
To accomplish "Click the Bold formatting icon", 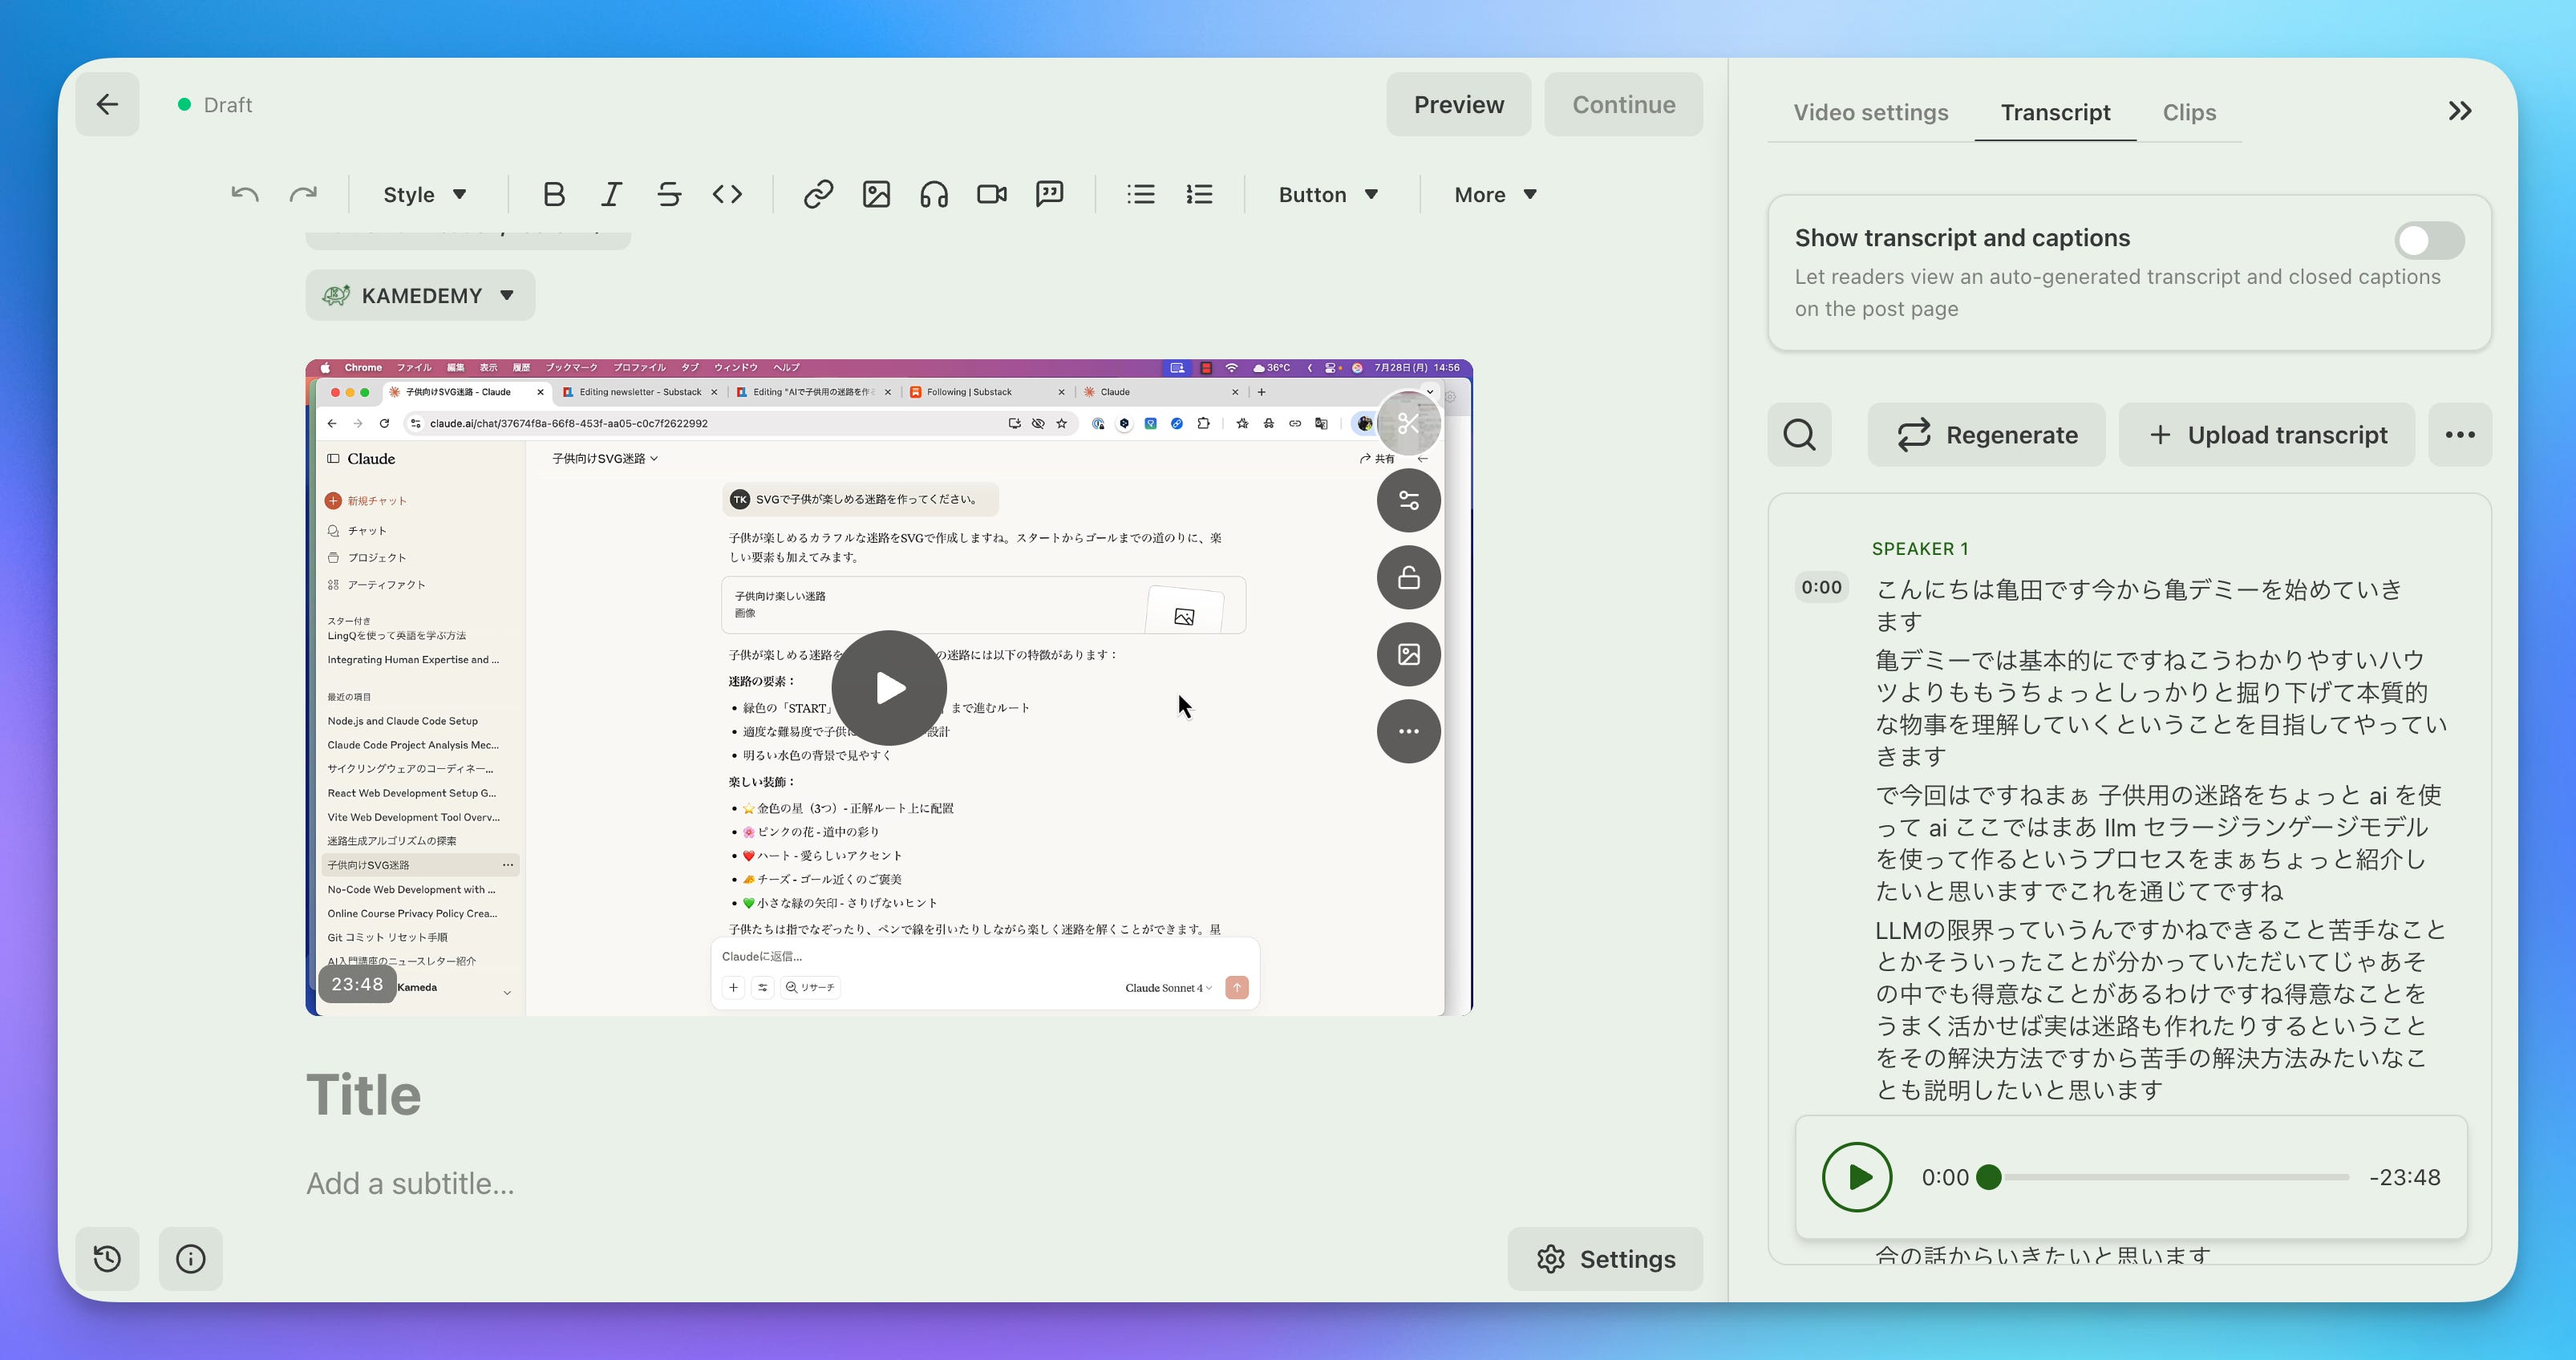I will (x=554, y=194).
